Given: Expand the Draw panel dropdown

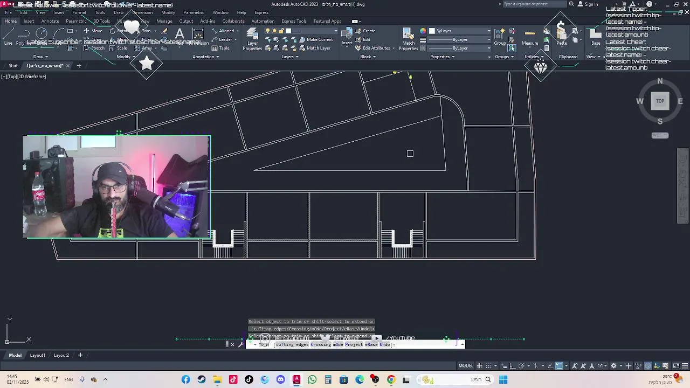Looking at the screenshot, I should pyautogui.click(x=40, y=57).
